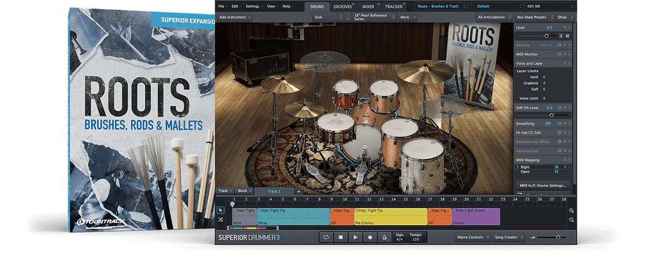Open the Help menu
Image resolution: width=646 pixels, height=262 pixels.
[x=287, y=6]
